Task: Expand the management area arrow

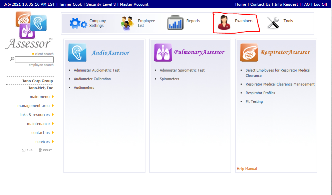Action: (53, 105)
